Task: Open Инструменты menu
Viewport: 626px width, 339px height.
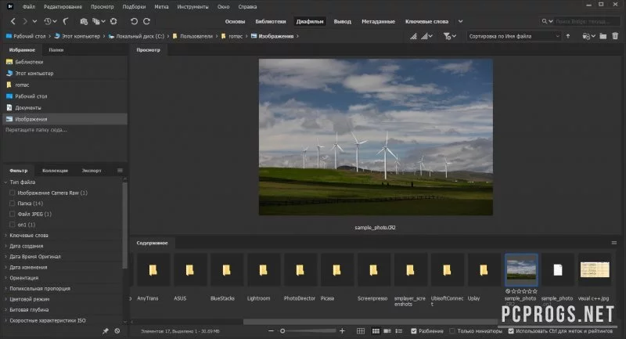Action: pyautogui.click(x=192, y=7)
